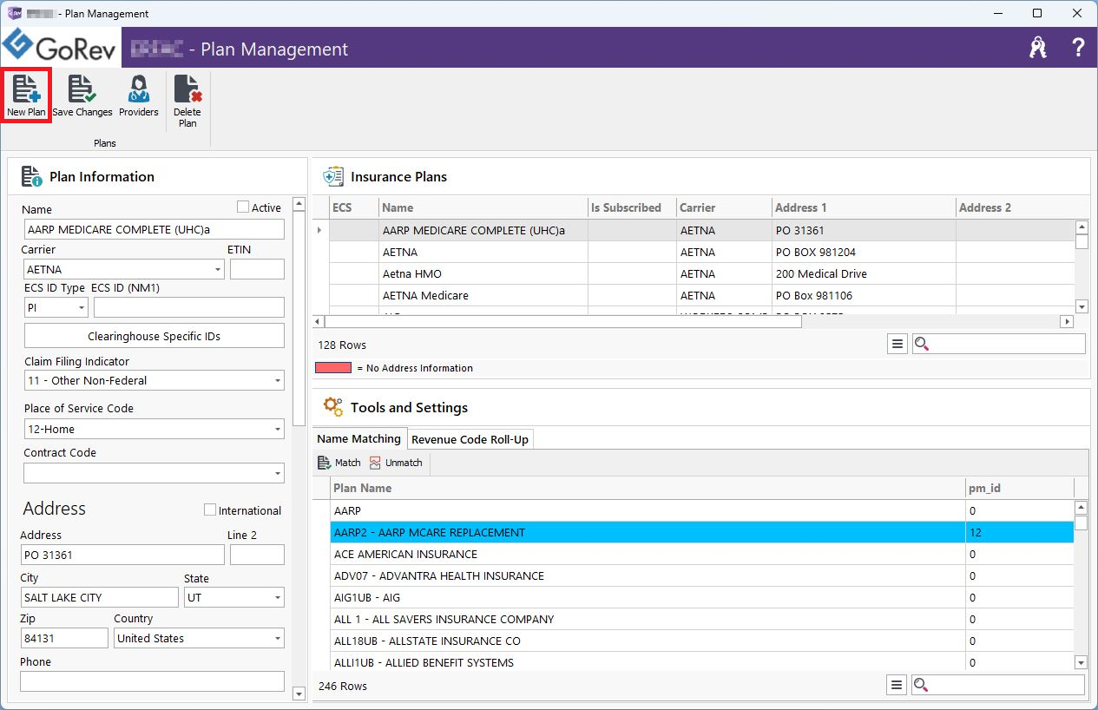
Task: Open Insurance Plans grid menu icon
Action: pos(897,344)
